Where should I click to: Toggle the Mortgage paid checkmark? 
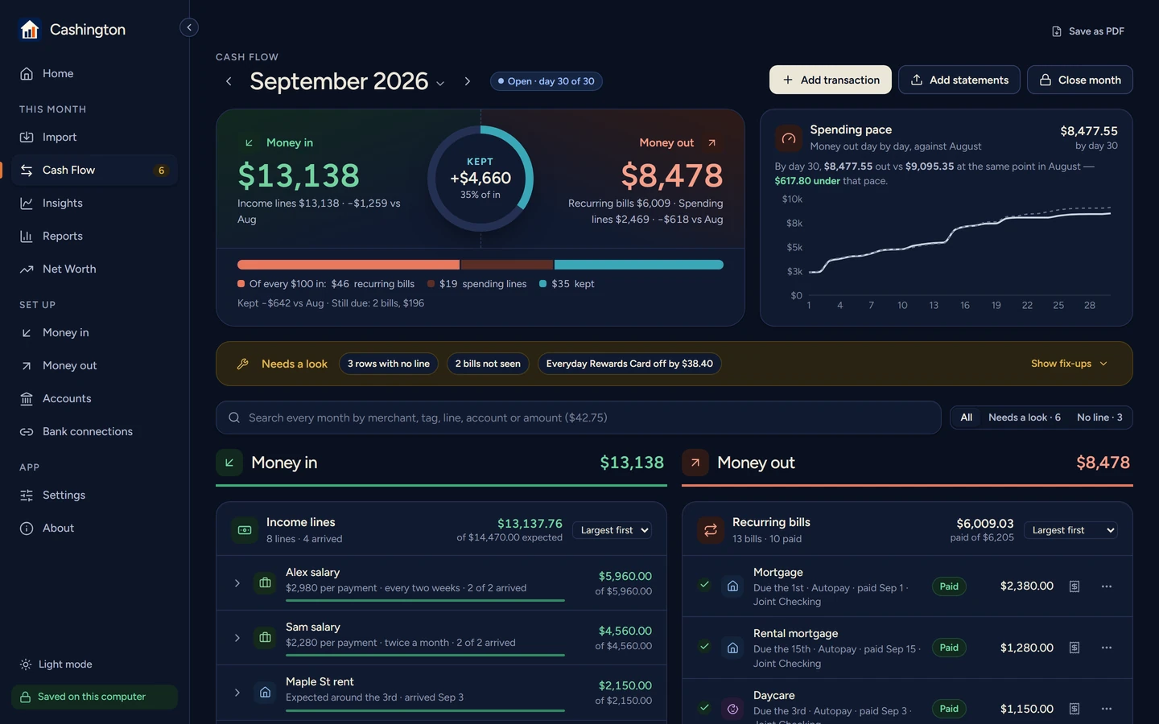[x=705, y=585]
